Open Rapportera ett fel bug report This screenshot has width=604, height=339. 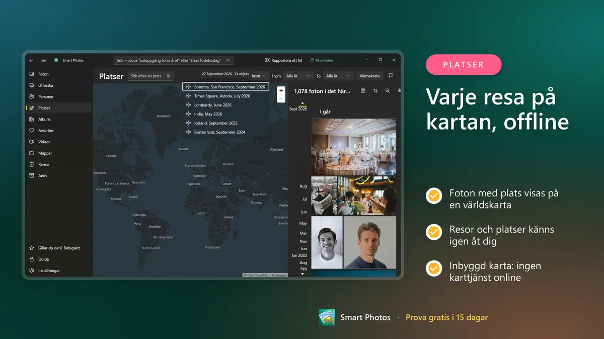point(283,60)
